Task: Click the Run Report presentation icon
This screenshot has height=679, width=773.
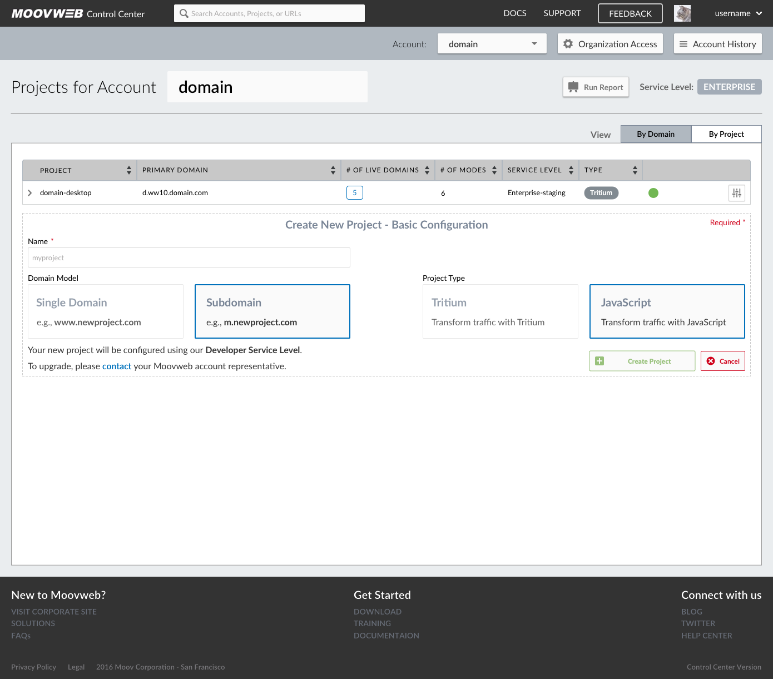Action: 573,87
